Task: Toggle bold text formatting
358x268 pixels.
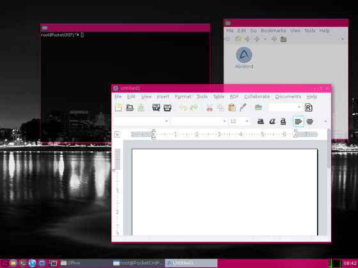Action: pos(261,121)
